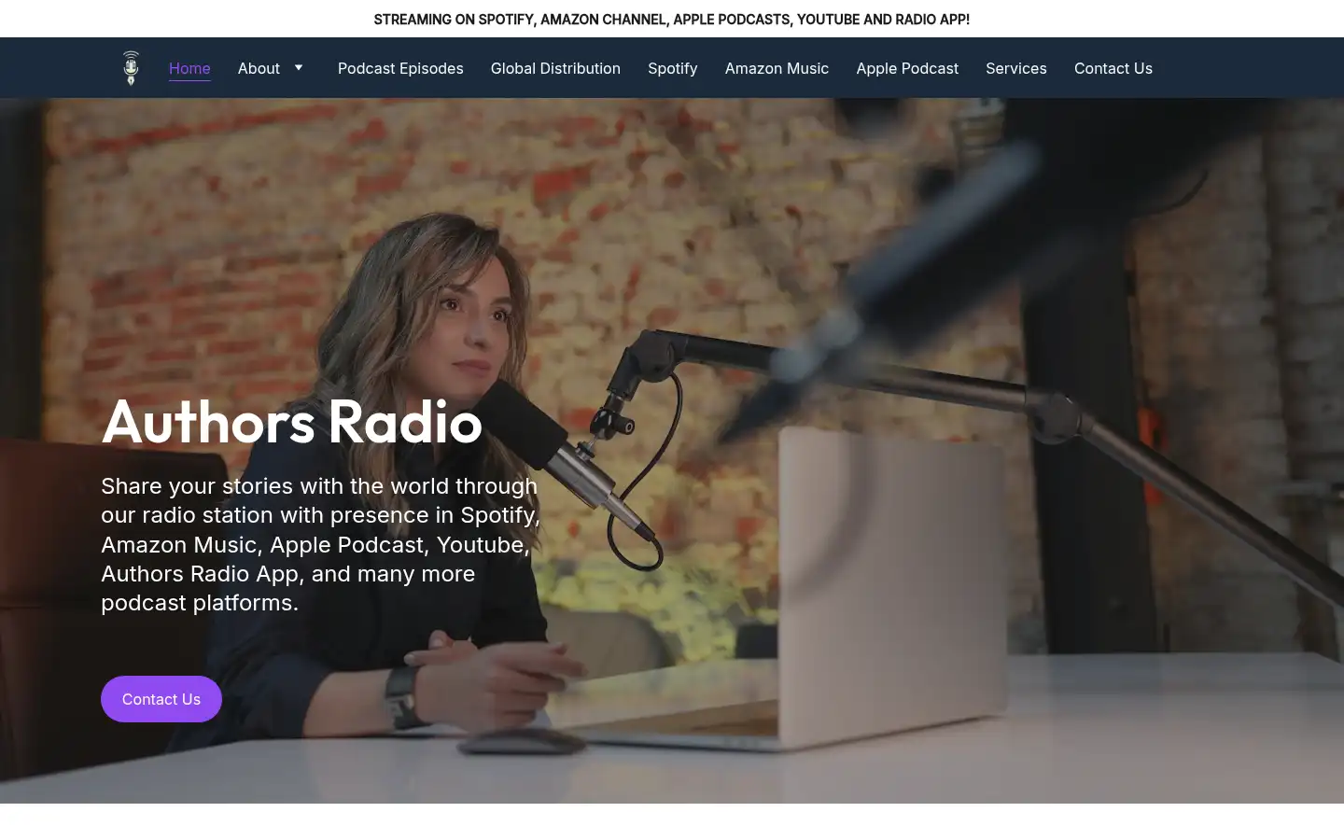Click Contact Us in navigation bar

click(x=1113, y=68)
